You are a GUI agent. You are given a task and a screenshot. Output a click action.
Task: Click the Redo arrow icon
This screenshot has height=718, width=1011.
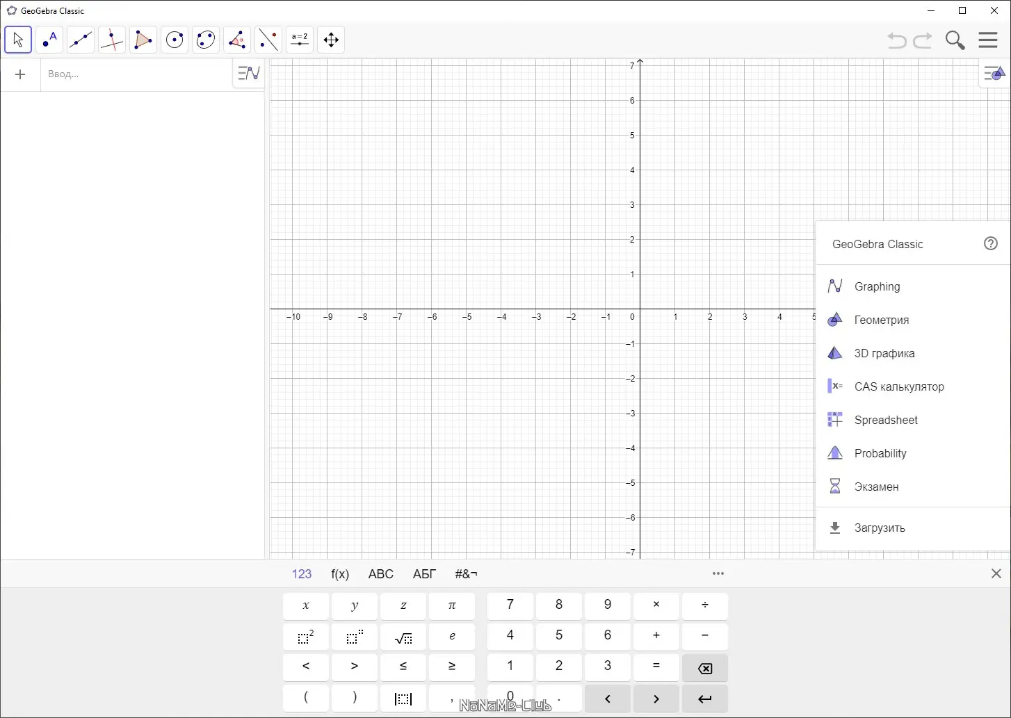tap(923, 40)
